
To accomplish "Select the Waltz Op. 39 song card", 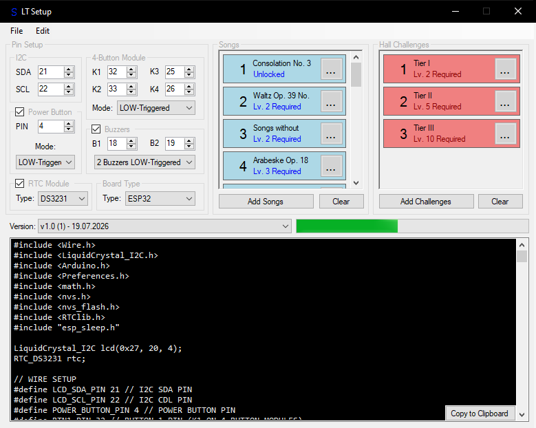I will click(284, 101).
